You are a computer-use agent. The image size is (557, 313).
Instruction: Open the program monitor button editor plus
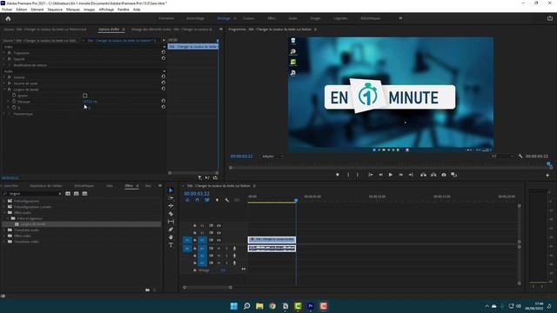point(547,175)
